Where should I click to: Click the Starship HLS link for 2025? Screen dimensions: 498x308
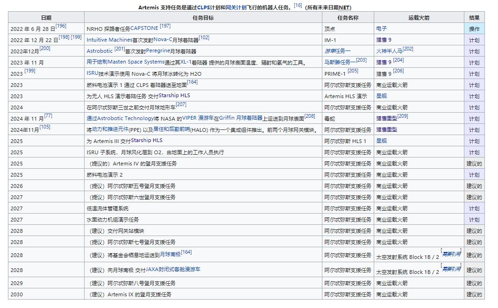[x=146, y=140]
